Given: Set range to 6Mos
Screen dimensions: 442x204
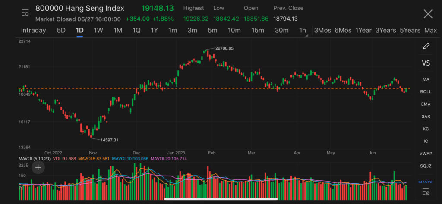Looking at the screenshot, I should [x=343, y=31].
